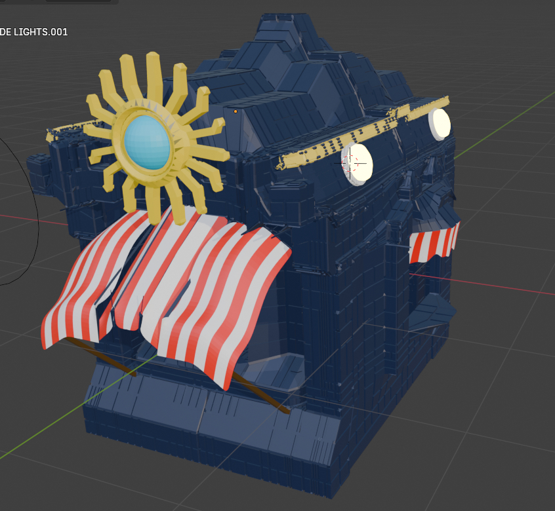Click the far right round white light

click(x=440, y=123)
